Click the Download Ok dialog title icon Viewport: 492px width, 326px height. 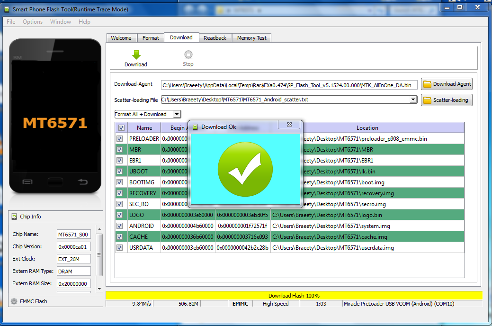pos(195,127)
